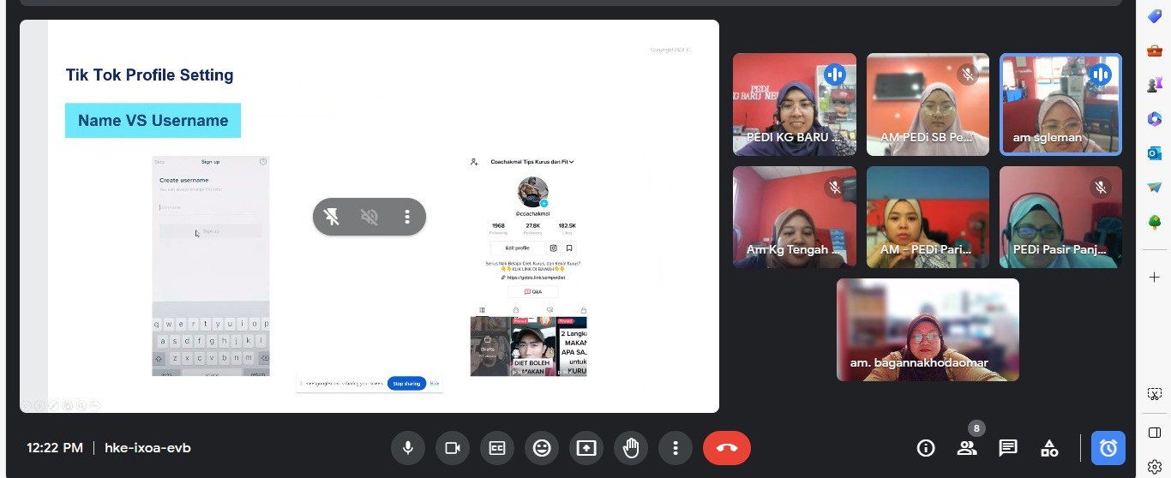Image resolution: width=1171 pixels, height=478 pixels.
Task: Open sidebar settings with the gear icon
Action: tap(1154, 467)
